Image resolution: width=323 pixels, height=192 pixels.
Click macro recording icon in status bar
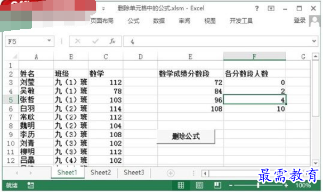[31, 186]
